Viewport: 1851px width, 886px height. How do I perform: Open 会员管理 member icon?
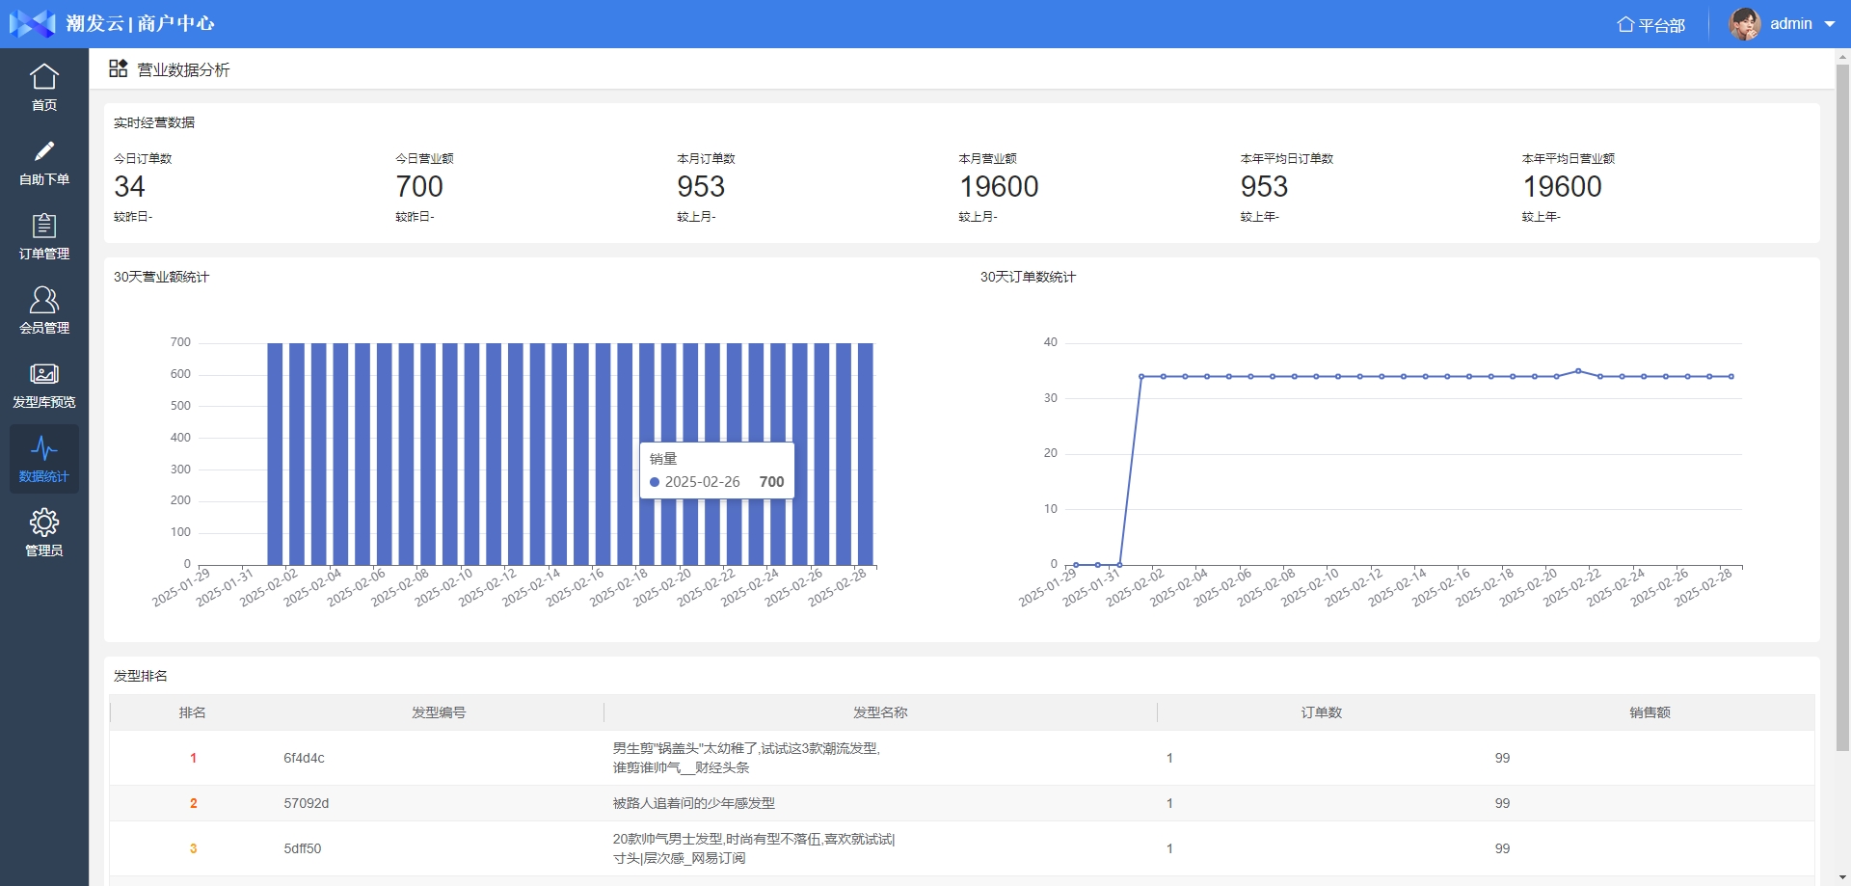(x=44, y=300)
